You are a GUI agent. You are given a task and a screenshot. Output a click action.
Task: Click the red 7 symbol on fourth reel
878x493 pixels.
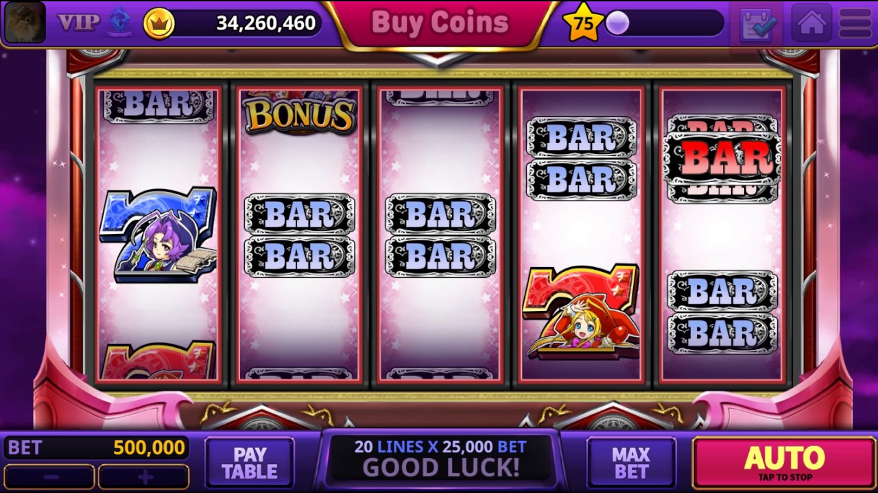(580, 312)
